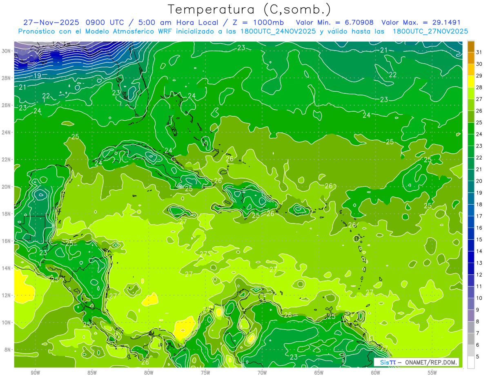Click the "70W" longitude axis label

click(x=262, y=373)
